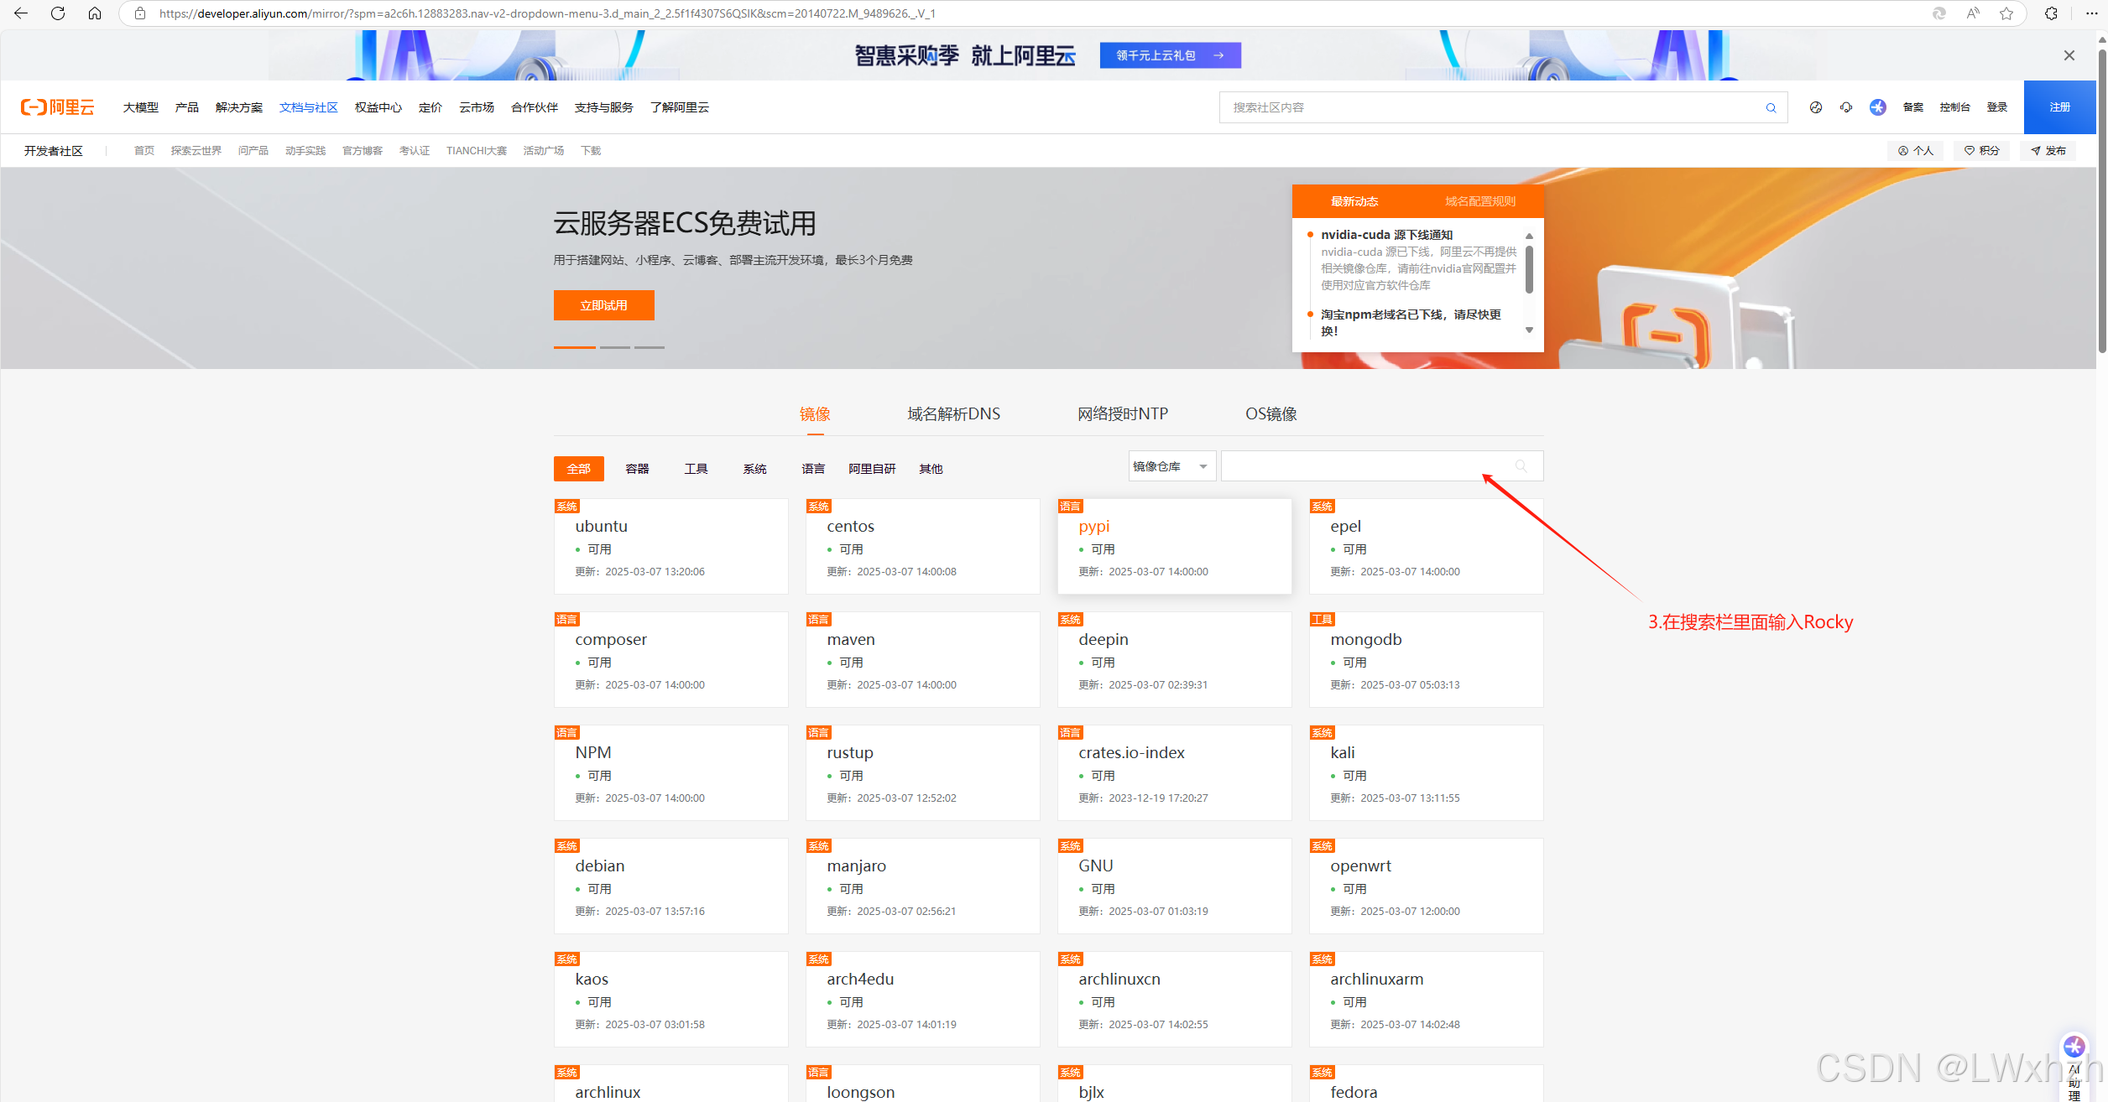Screen dimensions: 2108x1102
Task: Open the 产品 navigation menu
Action: pos(186,107)
